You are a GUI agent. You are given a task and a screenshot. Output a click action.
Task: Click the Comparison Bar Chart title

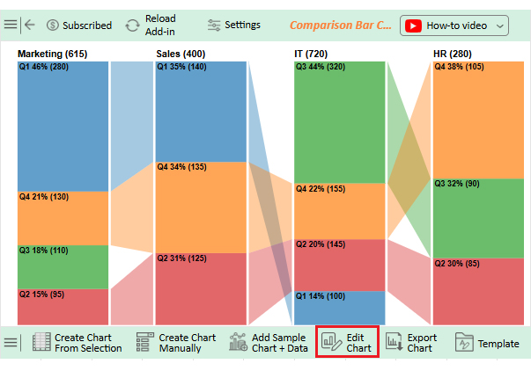340,25
